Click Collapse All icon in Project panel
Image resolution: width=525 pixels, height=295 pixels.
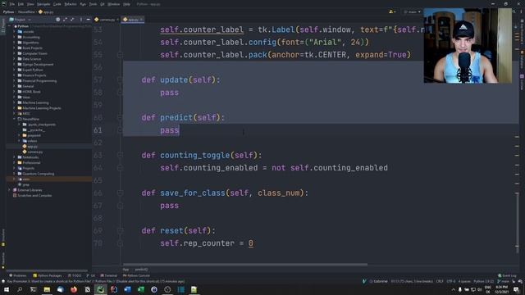point(72,20)
